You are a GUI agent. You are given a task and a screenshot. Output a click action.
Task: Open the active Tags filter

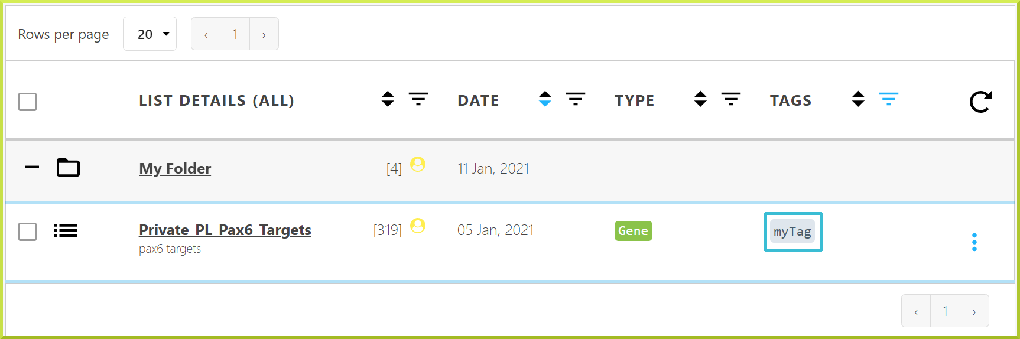click(889, 99)
